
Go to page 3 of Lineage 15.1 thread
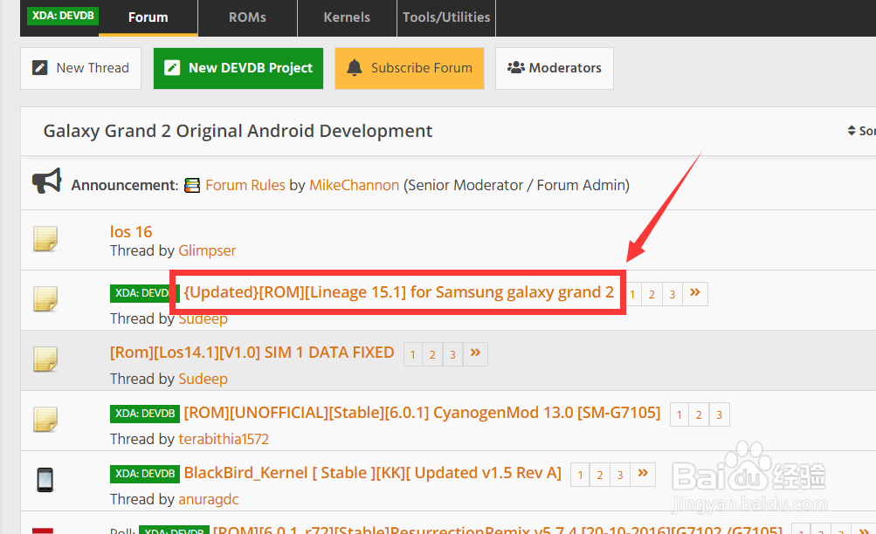click(x=673, y=294)
